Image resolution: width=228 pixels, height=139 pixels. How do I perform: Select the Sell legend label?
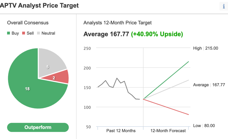(30, 33)
